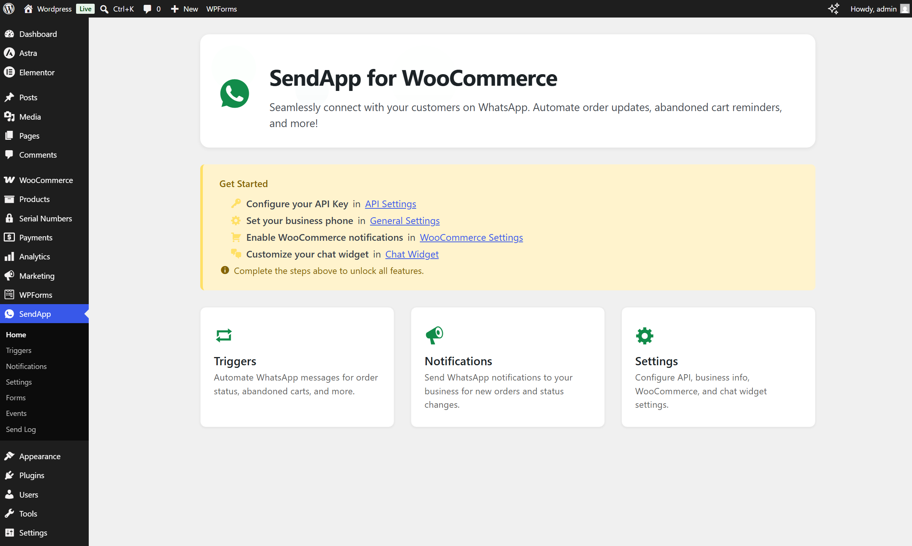The width and height of the screenshot is (912, 546).
Task: Open the search magnifier icon in admin bar
Action: click(x=104, y=9)
